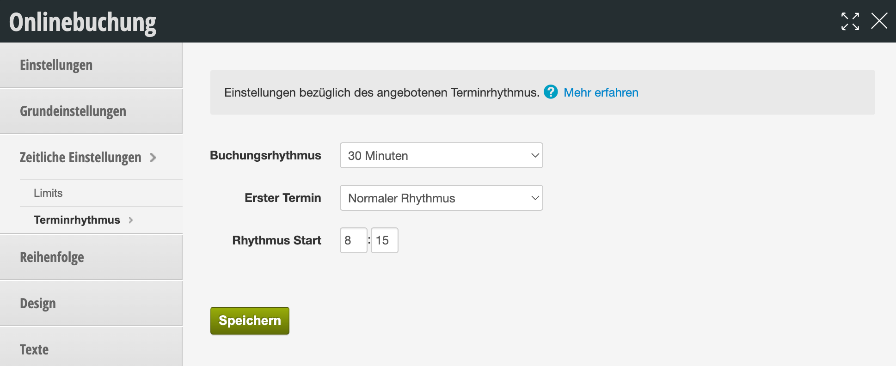Toggle fullscreen with the expand arrows icon
The width and height of the screenshot is (896, 366).
point(850,21)
